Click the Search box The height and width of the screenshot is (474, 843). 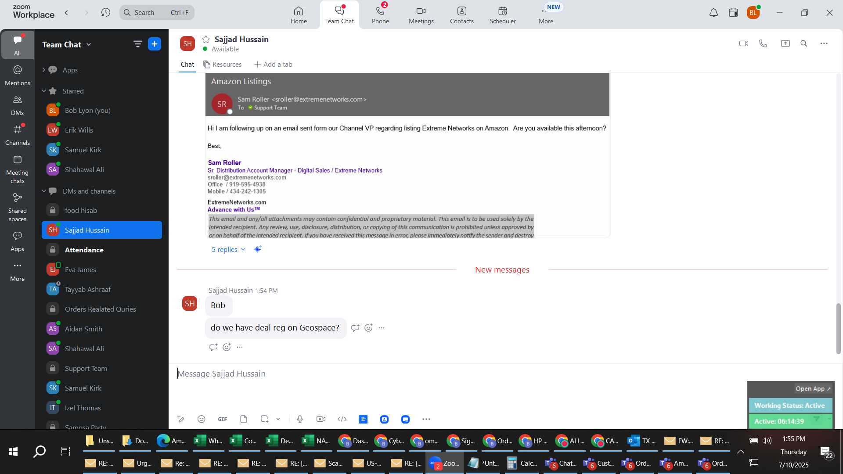click(x=157, y=12)
